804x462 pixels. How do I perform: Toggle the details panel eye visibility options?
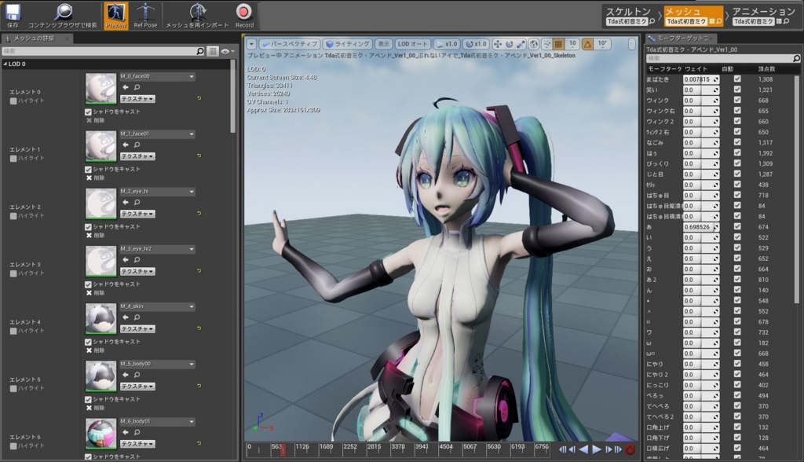[x=227, y=51]
